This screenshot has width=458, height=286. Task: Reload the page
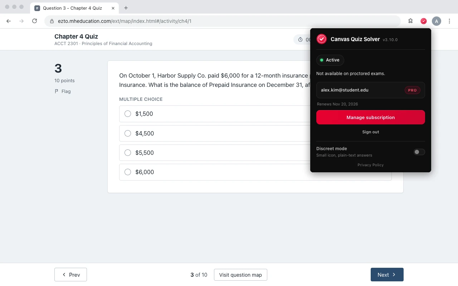pyautogui.click(x=34, y=21)
